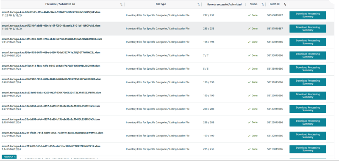Click the Done checkmark for batch 58118019886
Screen dimensions: 339x161
(249, 149)
